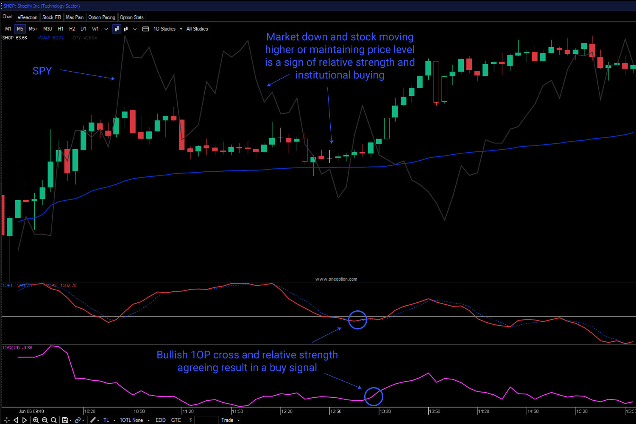This screenshot has width=636, height=424.
Task: Click the zoom in magnifier icon
Action: pos(36,420)
